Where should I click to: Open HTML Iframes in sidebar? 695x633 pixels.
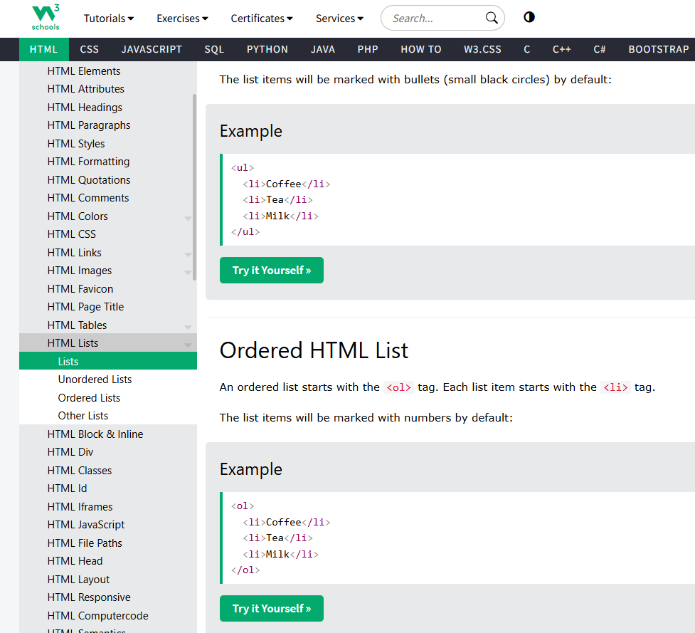[107, 506]
